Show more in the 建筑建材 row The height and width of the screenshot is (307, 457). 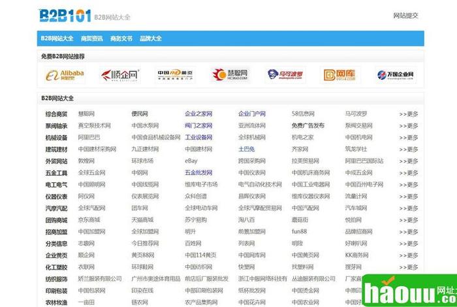409,150
